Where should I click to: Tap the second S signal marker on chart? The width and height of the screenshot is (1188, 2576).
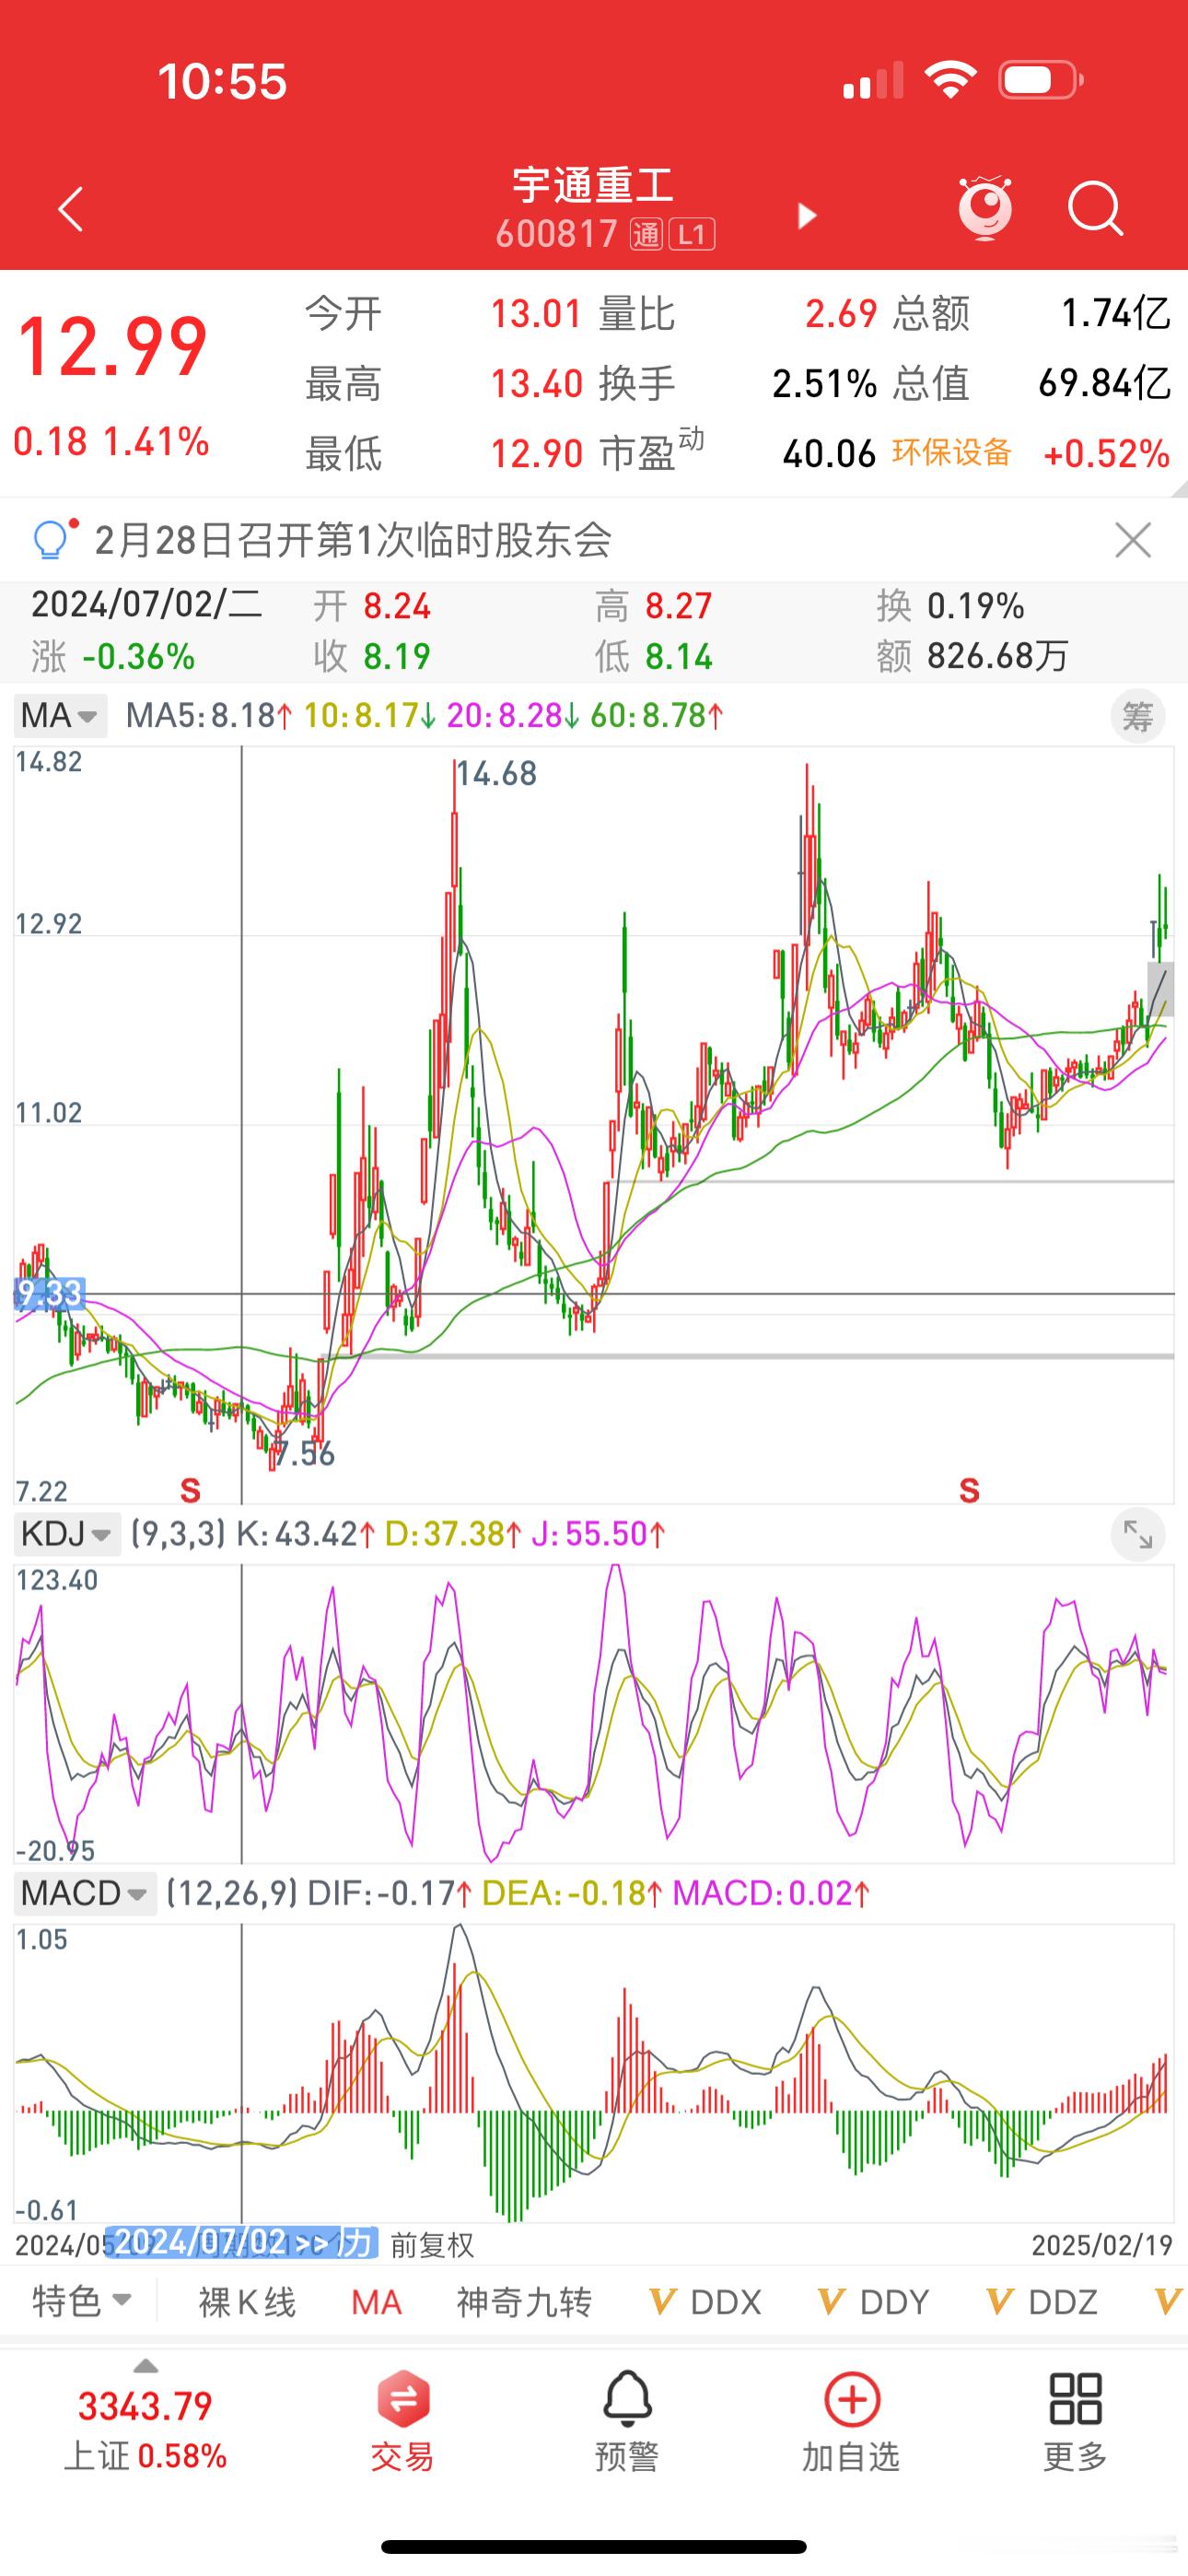pos(969,1490)
